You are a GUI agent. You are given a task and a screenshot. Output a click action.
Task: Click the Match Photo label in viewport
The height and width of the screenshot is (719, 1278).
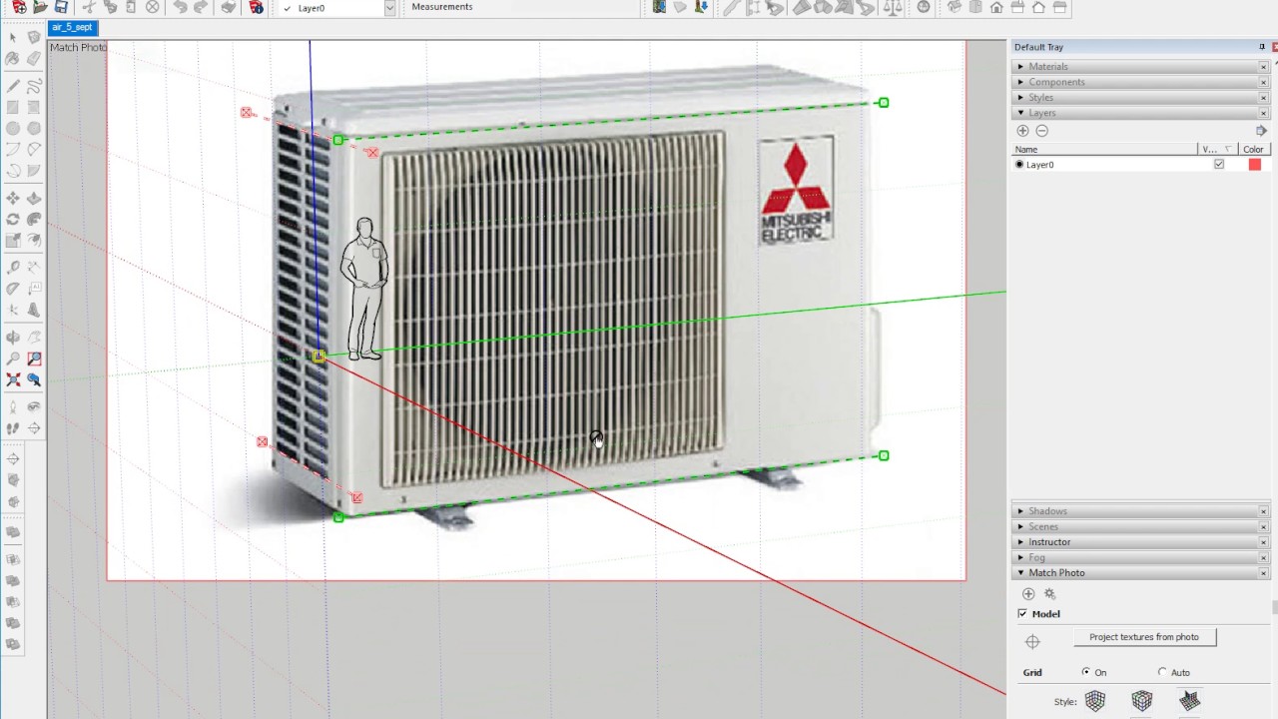click(x=78, y=47)
